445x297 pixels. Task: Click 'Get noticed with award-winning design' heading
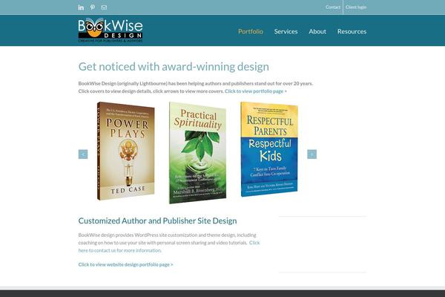pos(174,67)
